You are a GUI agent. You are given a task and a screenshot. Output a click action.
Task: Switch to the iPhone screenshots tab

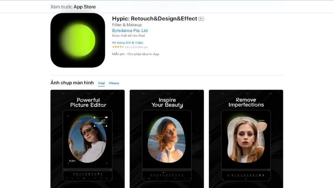114,83
